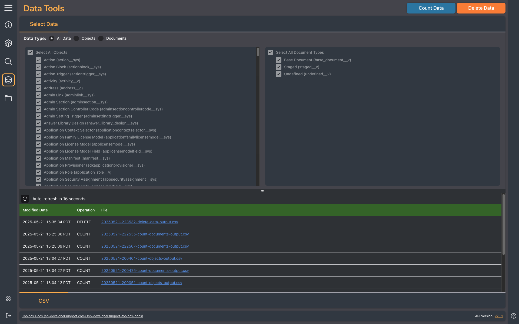Open the folder file browser icon

tap(8, 98)
